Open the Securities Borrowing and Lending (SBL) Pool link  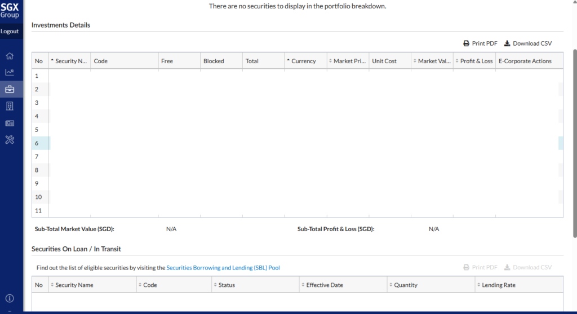(x=223, y=268)
